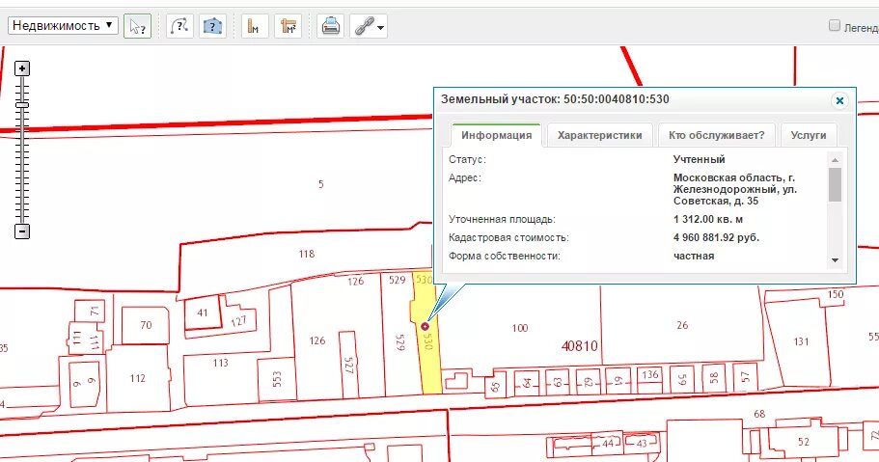879x462 pixels.
Task: Activate the area measurement tool
Action: [x=288, y=26]
